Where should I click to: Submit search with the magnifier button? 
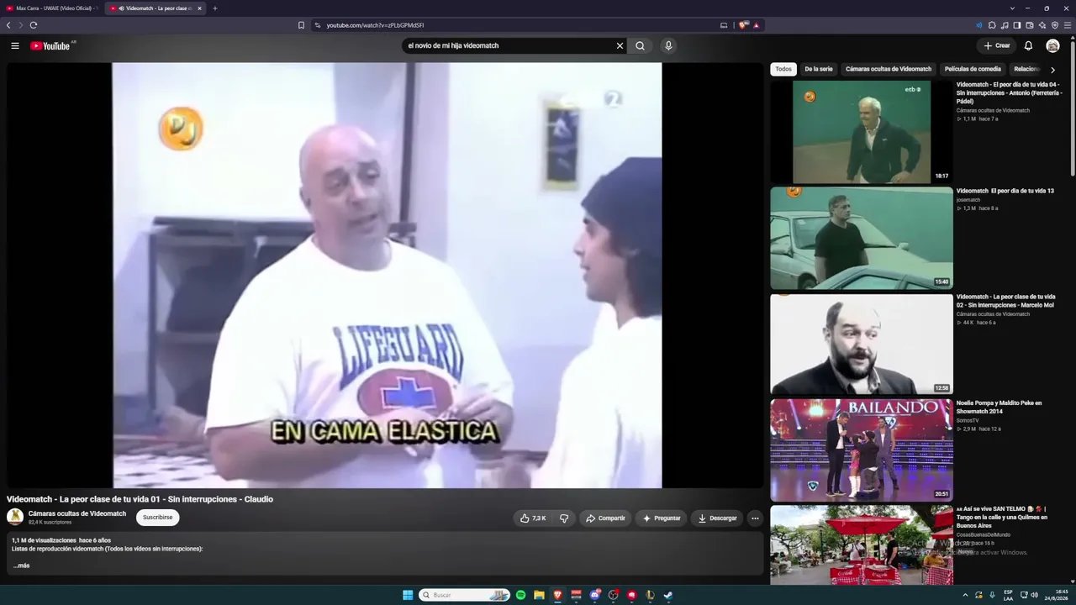[x=640, y=45]
